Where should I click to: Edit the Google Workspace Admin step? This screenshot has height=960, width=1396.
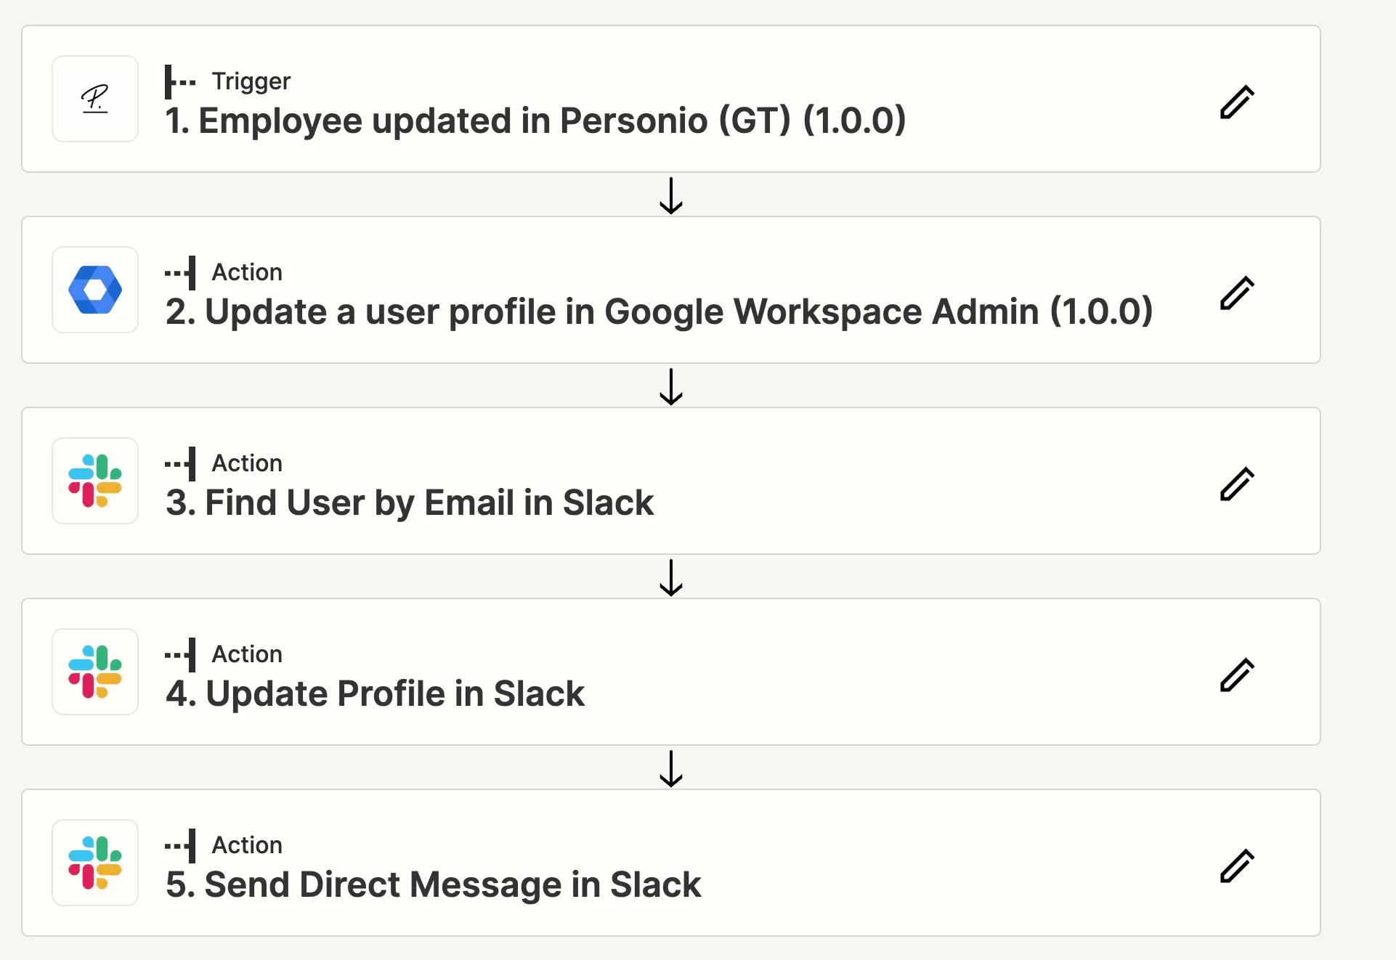click(x=1237, y=293)
